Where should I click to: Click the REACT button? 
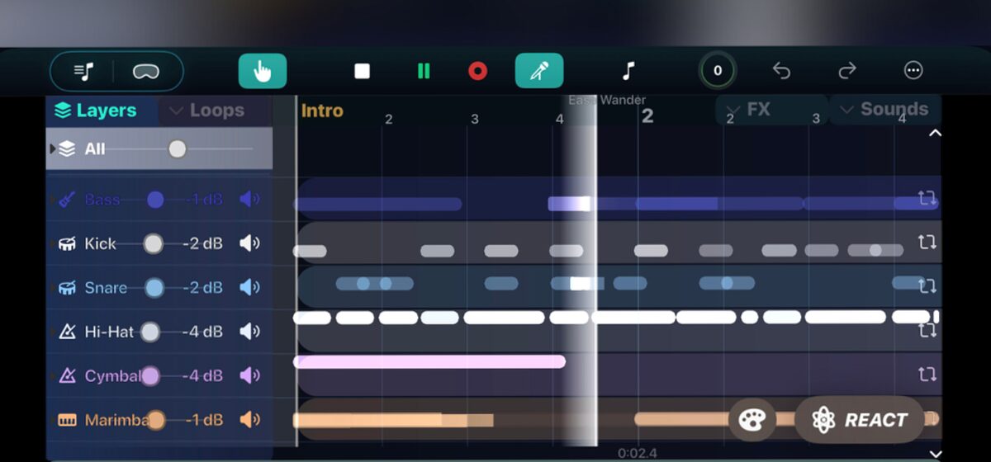(859, 421)
